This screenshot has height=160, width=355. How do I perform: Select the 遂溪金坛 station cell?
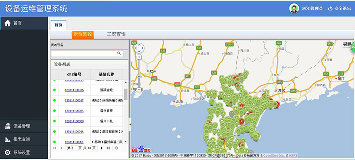pos(106,90)
